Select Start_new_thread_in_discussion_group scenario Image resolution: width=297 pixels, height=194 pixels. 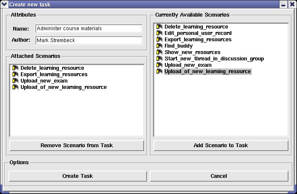(214, 59)
